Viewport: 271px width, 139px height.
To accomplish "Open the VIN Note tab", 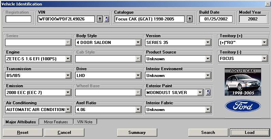I will [x=85, y=122].
